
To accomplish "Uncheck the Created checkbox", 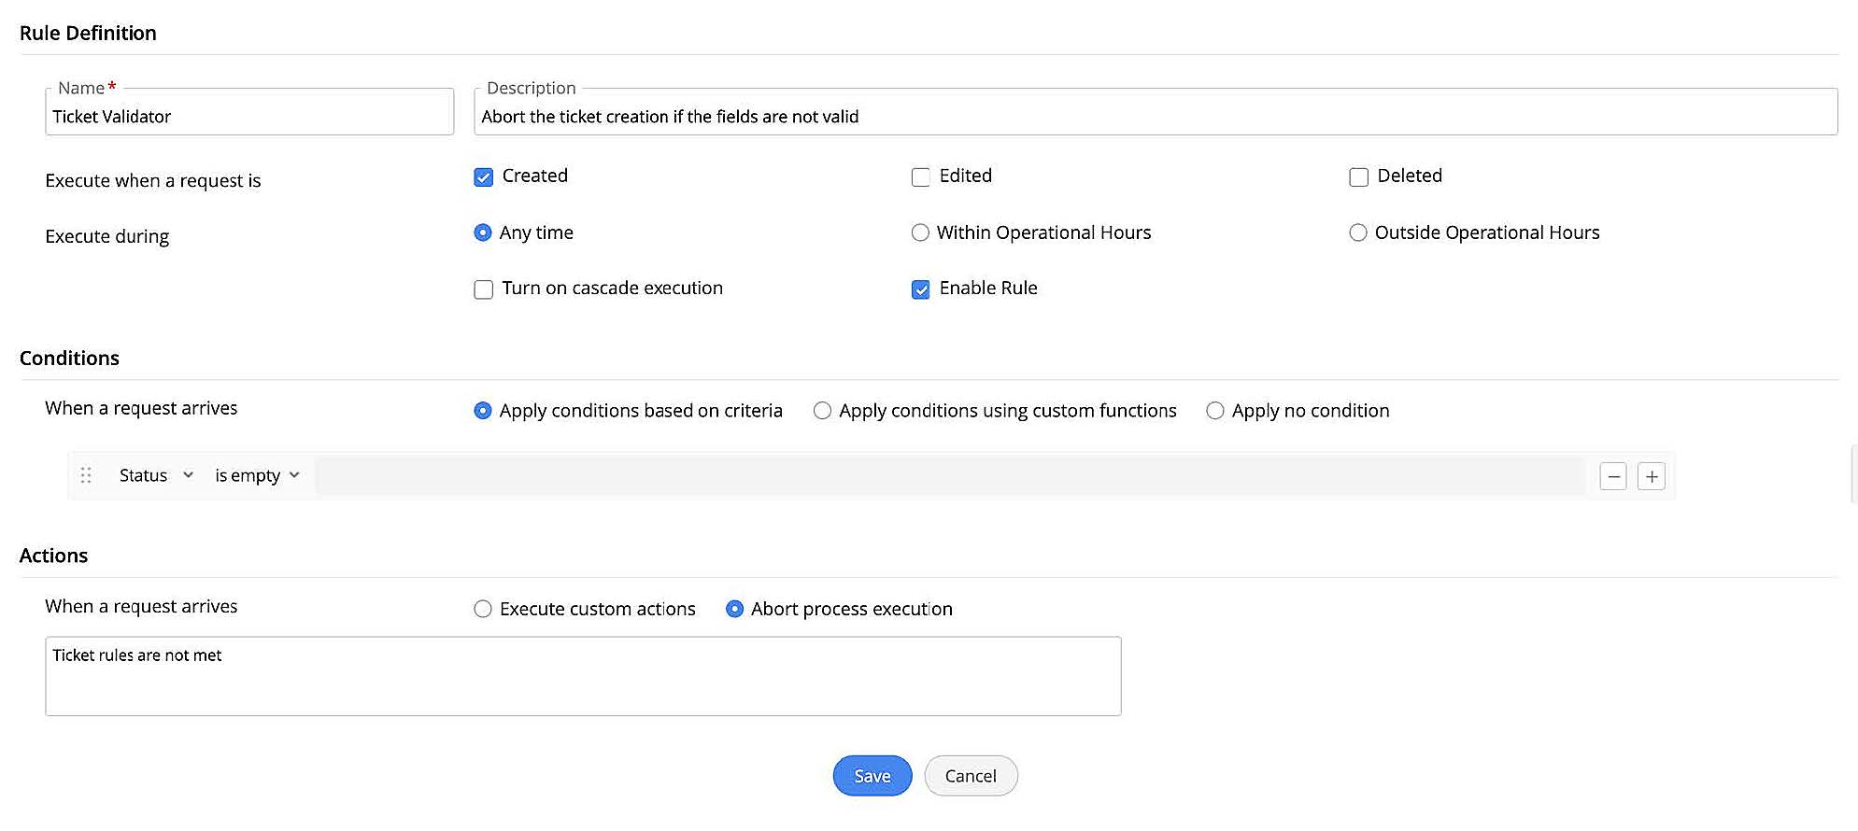I will point(484,177).
